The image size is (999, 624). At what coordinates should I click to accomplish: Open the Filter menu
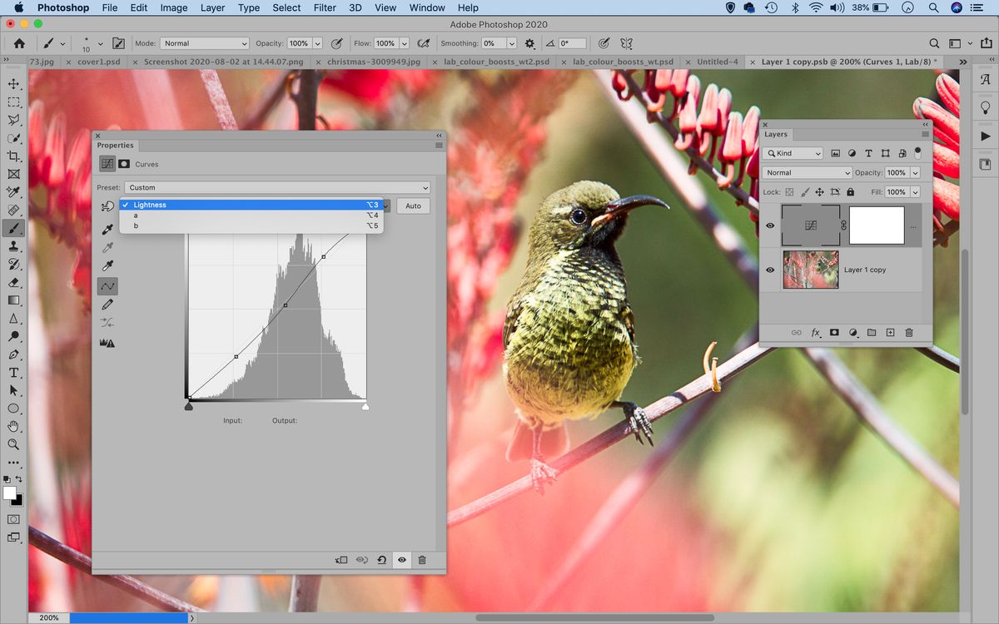click(x=325, y=7)
